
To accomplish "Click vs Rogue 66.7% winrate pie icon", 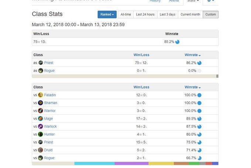I will point(199,158).
